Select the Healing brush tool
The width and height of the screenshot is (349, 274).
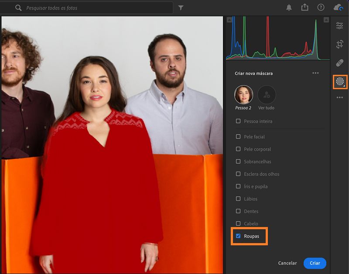(340, 63)
